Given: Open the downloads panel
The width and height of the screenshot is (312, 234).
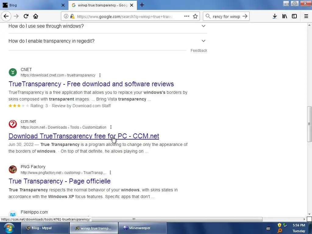Looking at the screenshot, I should (x=275, y=16).
